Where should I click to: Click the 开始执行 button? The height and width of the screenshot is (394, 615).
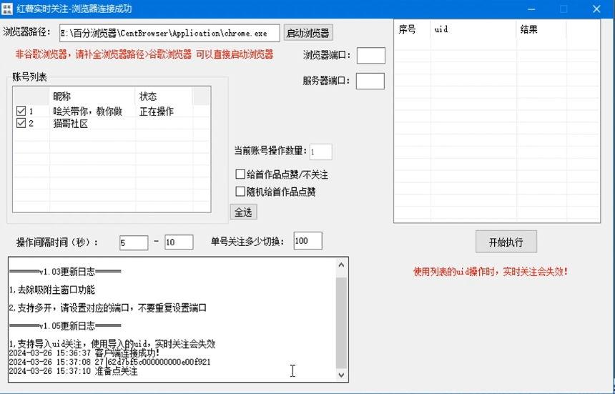coord(506,242)
